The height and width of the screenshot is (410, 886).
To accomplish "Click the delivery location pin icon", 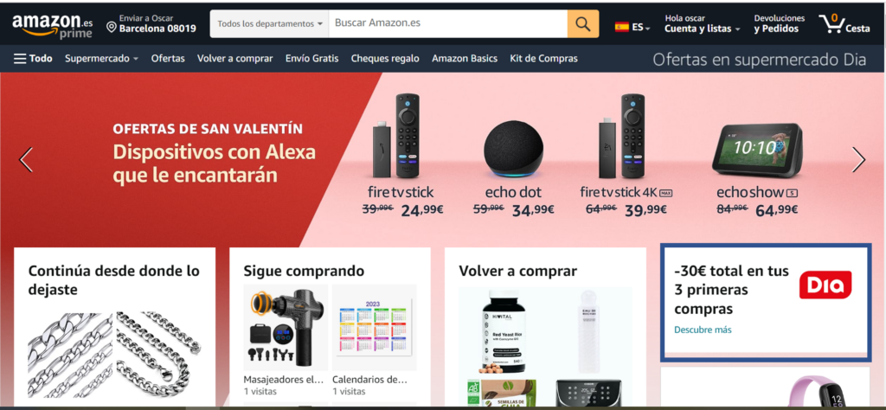I will click(112, 27).
